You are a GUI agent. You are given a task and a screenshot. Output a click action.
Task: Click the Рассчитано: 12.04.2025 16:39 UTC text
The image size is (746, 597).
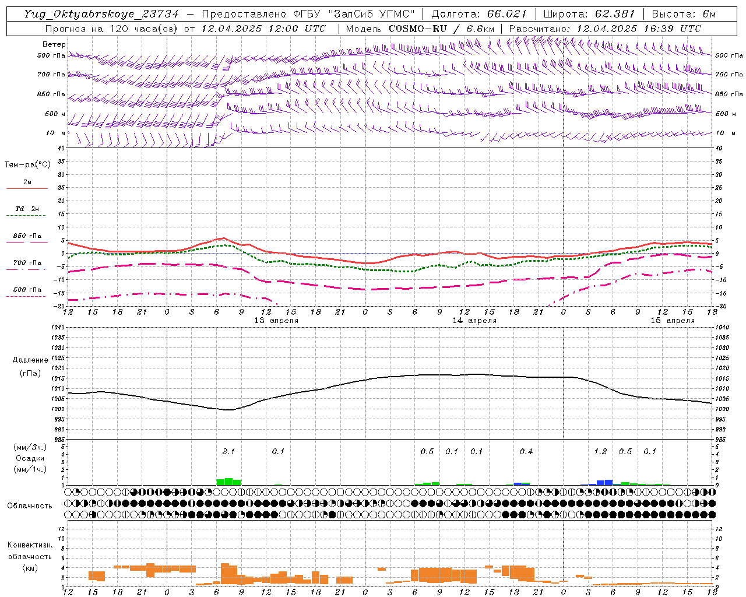click(605, 29)
